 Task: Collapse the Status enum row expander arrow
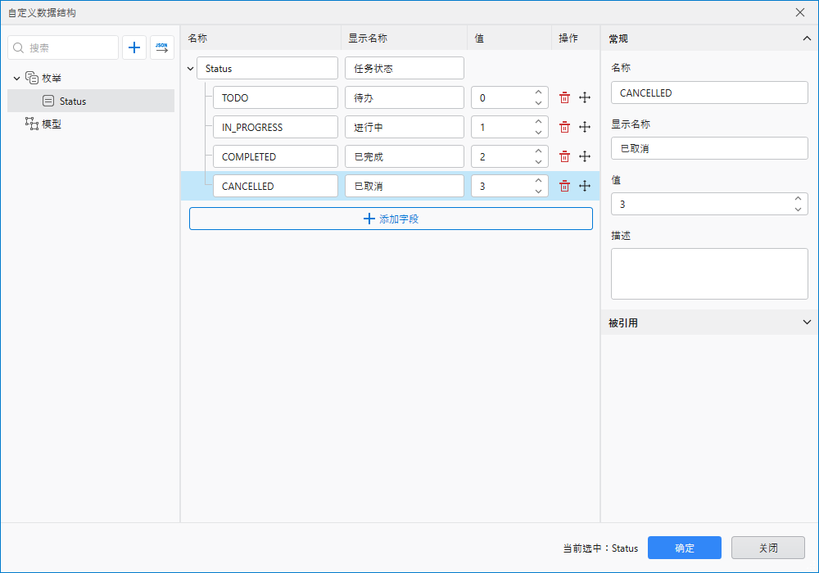coord(190,68)
